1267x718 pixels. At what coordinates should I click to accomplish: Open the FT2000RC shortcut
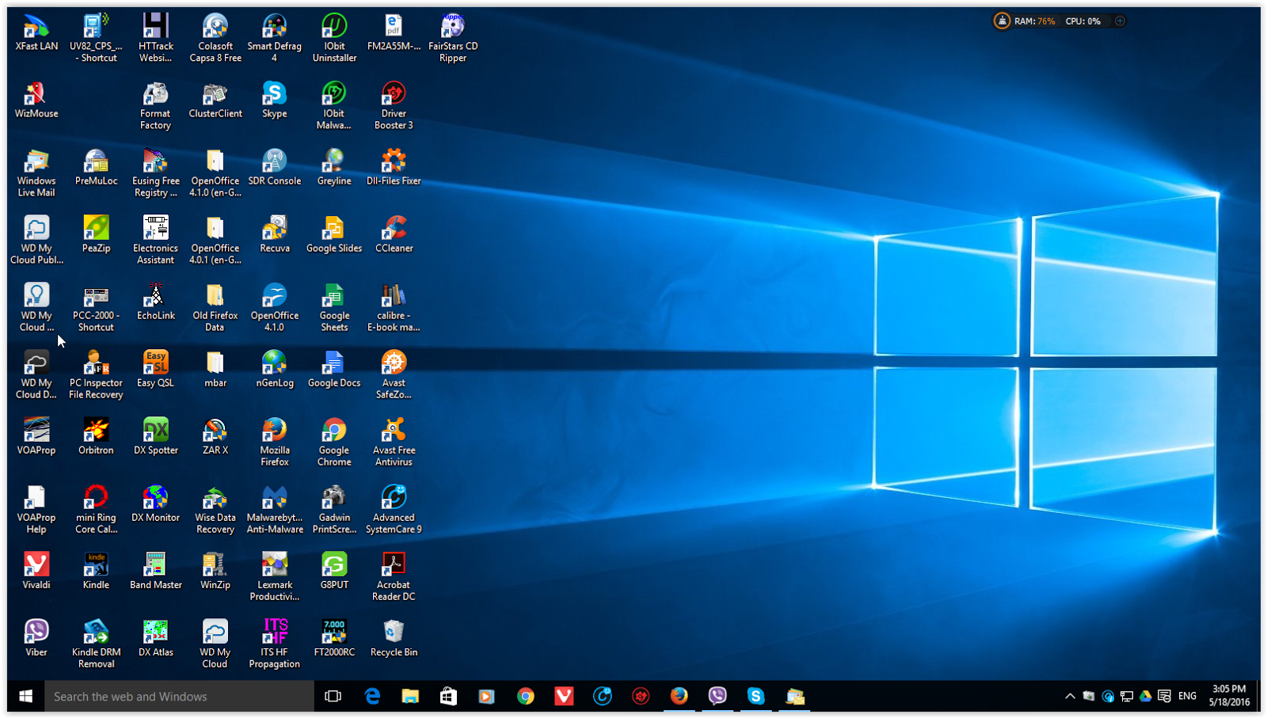click(334, 639)
